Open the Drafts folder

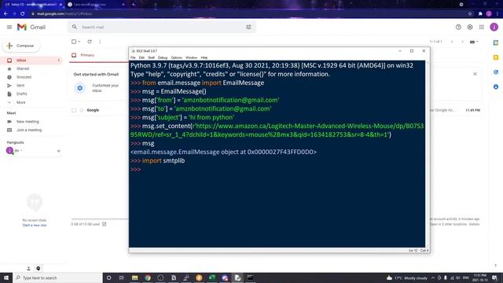[x=22, y=94]
